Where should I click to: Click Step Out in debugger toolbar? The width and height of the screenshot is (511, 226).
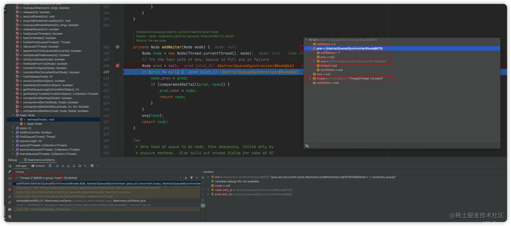click(74, 166)
